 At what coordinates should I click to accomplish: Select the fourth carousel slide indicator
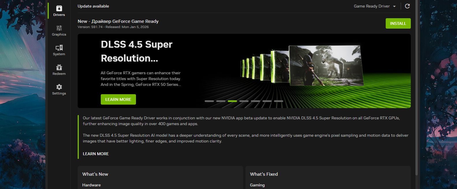pos(244,101)
